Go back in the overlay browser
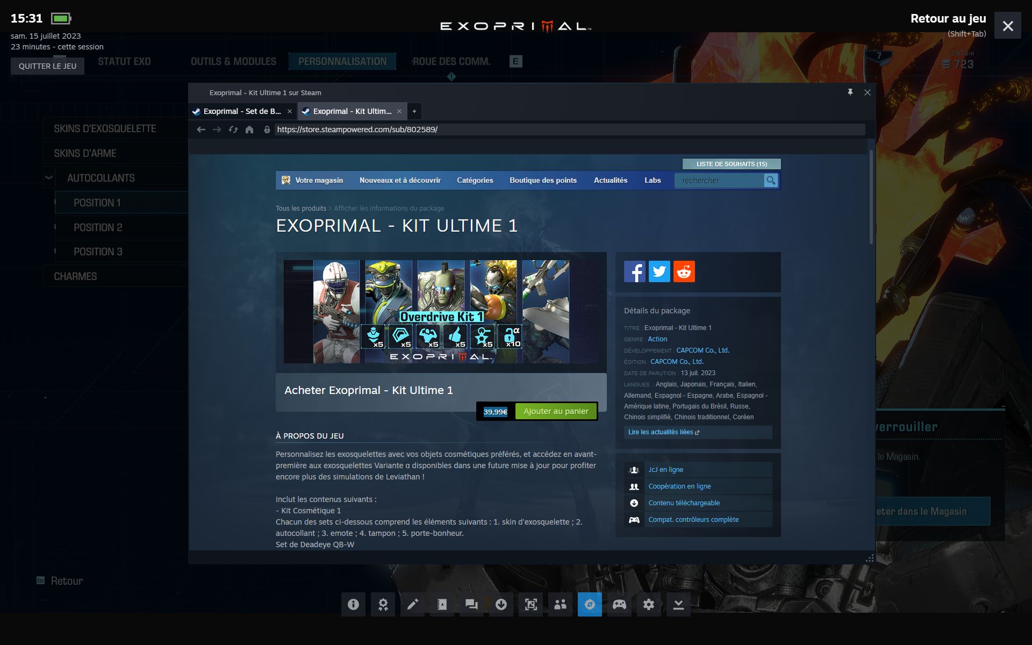The image size is (1032, 645). click(201, 130)
